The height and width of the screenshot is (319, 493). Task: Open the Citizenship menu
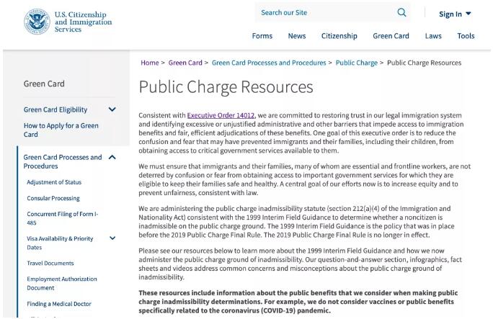[339, 36]
